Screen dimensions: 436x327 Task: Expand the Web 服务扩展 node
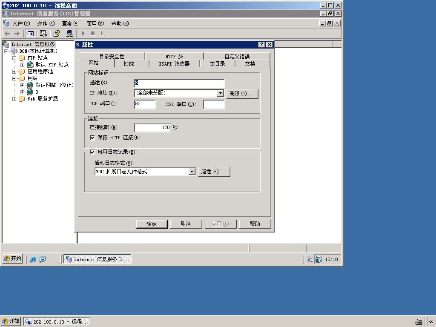click(14, 99)
